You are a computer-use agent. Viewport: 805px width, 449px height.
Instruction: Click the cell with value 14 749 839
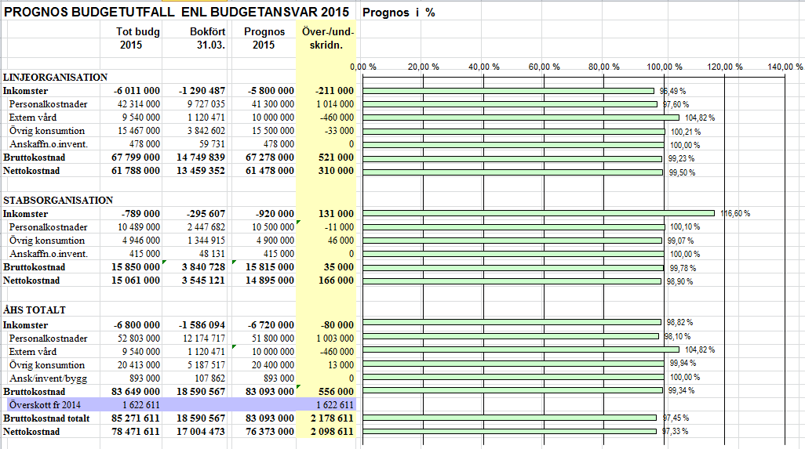(201, 158)
